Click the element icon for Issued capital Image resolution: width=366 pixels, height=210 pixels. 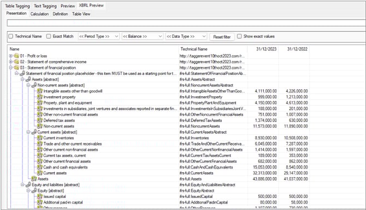click(x=40, y=196)
